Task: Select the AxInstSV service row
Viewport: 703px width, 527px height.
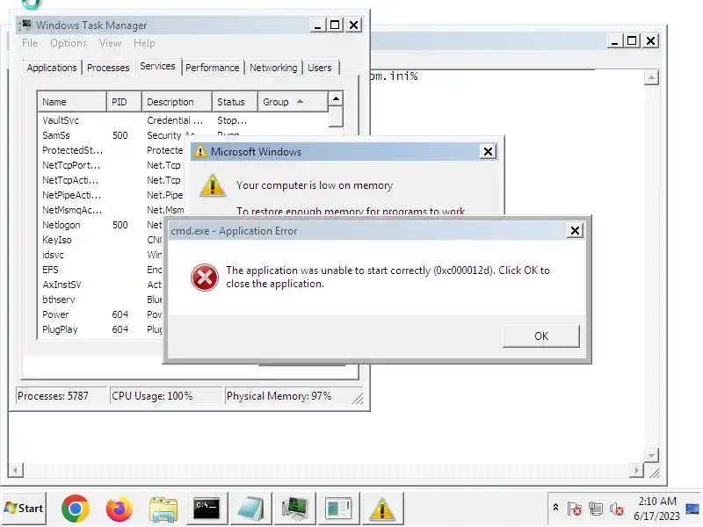Action: [101, 285]
